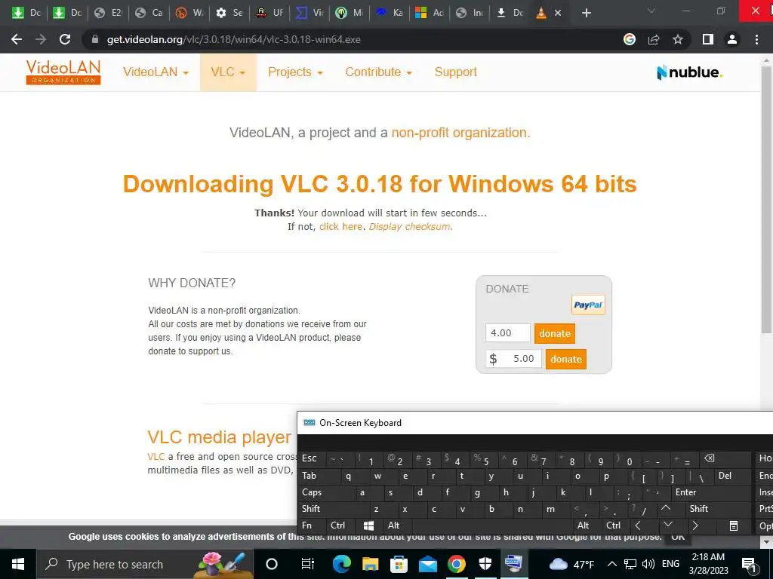Toggle left Alt on On-Screen Keyboard
Viewport: 773px width, 579px height.
[x=398, y=525]
